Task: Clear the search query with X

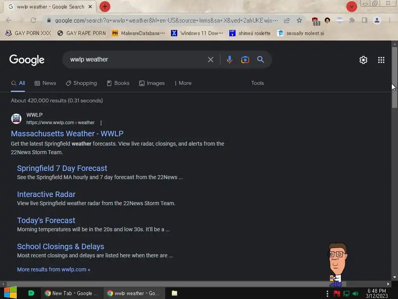Action: [210, 60]
